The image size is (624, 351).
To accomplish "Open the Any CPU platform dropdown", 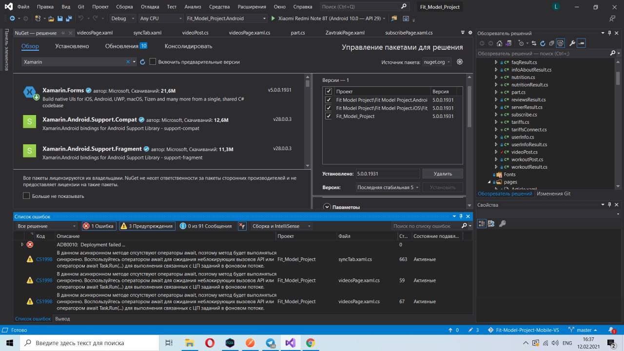I will (160, 19).
